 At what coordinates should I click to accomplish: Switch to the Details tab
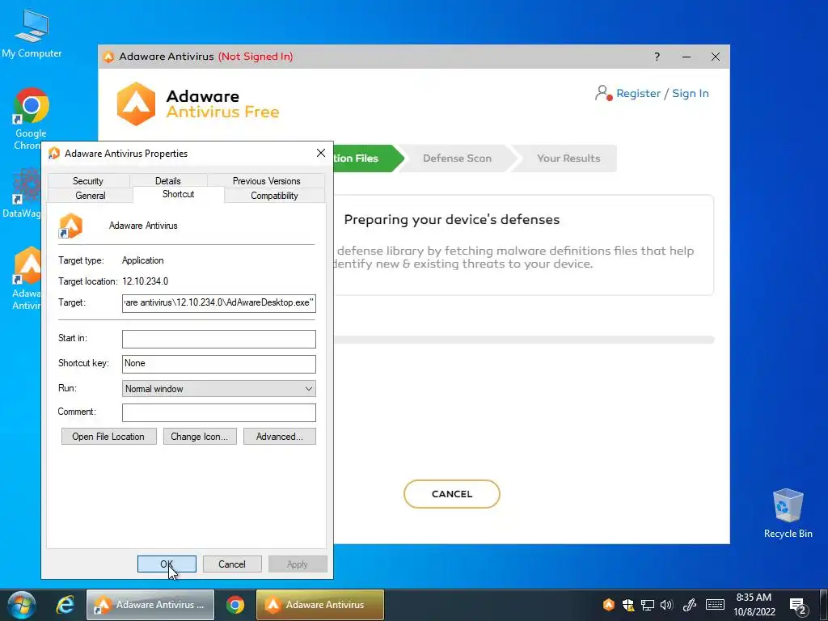[x=168, y=180]
